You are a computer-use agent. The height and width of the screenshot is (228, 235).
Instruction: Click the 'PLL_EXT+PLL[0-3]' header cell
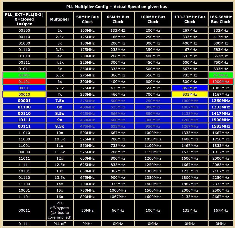click(24, 19)
